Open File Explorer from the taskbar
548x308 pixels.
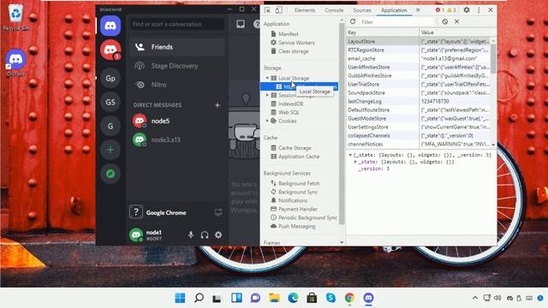[x=274, y=298]
